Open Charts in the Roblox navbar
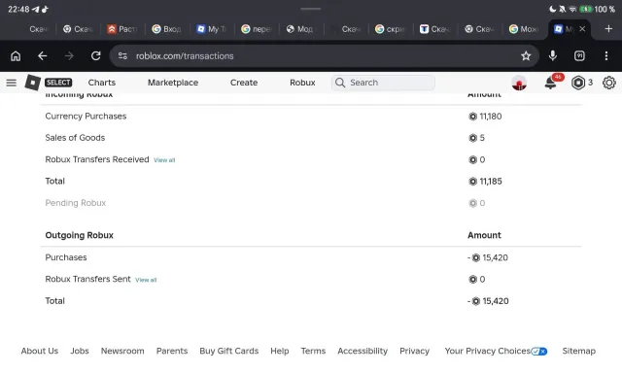This screenshot has width=622, height=373. pyautogui.click(x=102, y=83)
